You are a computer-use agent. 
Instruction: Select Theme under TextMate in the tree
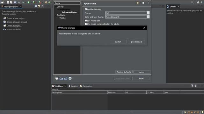tap(62, 18)
